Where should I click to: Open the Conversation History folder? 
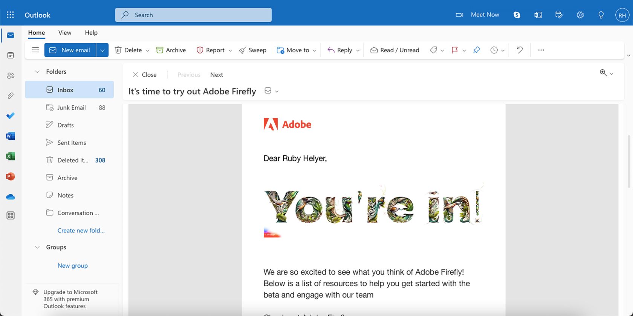[69, 213]
